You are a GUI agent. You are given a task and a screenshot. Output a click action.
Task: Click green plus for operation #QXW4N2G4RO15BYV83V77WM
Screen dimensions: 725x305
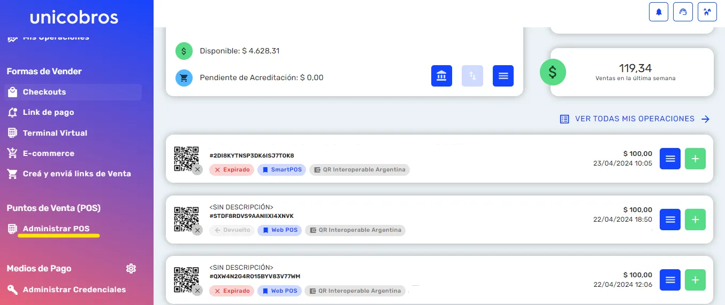696,280
